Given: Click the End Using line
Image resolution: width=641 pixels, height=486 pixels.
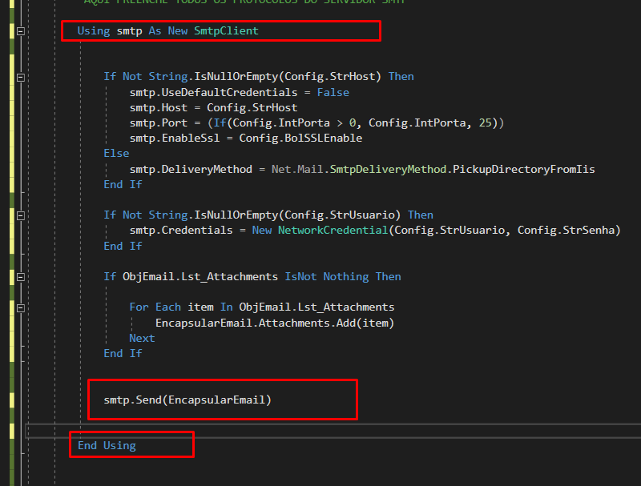Looking at the screenshot, I should click(107, 446).
